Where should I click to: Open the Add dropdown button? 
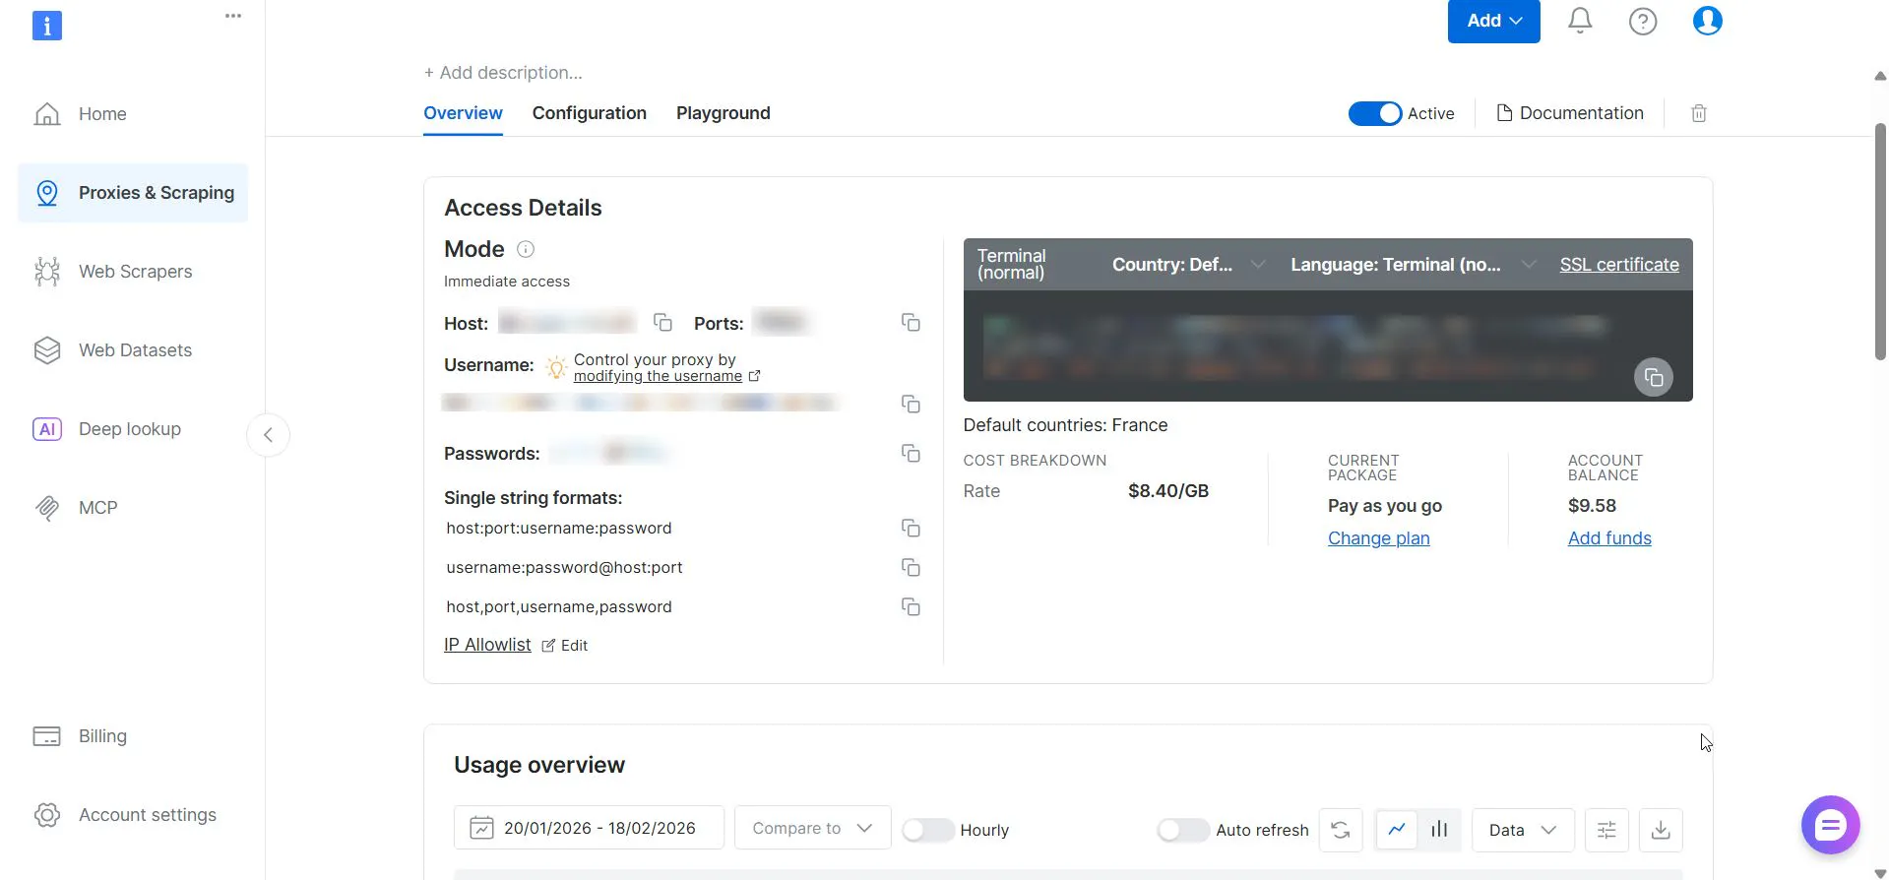(1493, 21)
